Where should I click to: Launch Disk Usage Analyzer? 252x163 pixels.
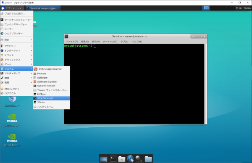click(x=51, y=69)
